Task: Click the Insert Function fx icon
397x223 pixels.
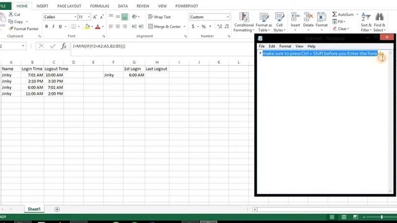Action: 64,46
